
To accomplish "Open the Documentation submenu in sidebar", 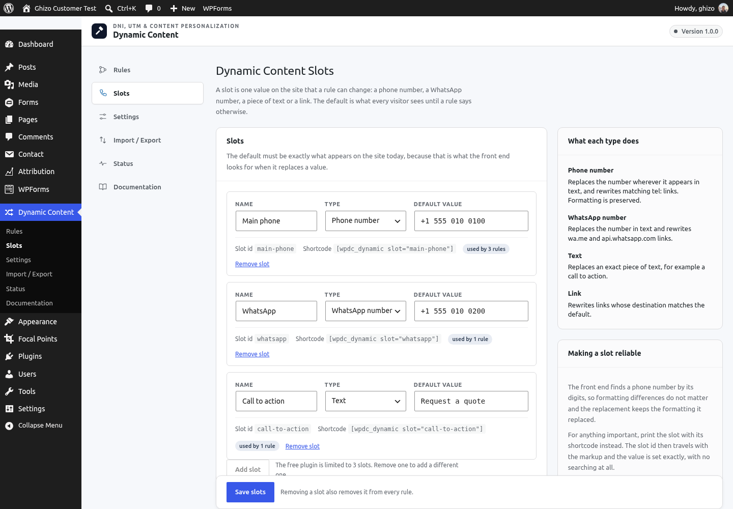I will point(30,303).
